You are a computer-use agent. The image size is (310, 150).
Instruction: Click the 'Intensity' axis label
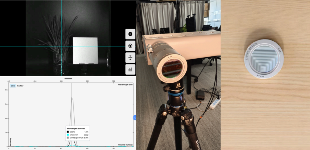coord(11,142)
